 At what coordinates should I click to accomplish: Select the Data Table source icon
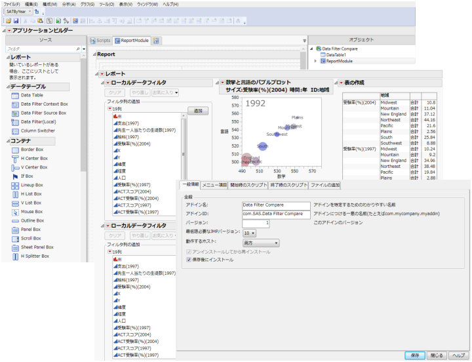tap(15, 96)
